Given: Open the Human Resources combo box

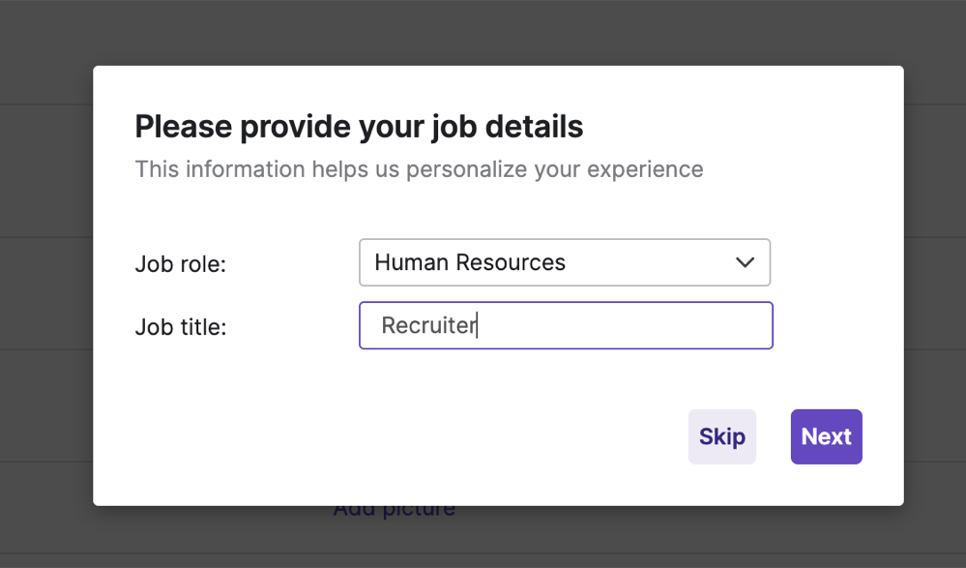Looking at the screenshot, I should pos(564,262).
